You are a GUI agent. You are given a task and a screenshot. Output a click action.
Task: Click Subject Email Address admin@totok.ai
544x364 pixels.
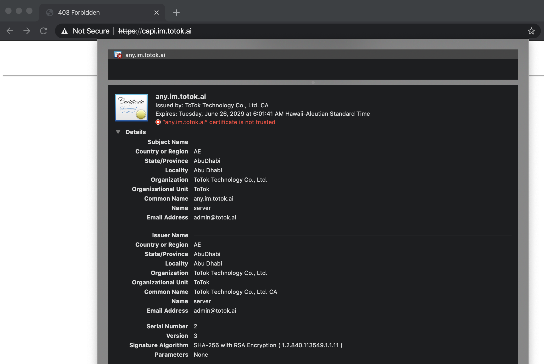coord(215,217)
